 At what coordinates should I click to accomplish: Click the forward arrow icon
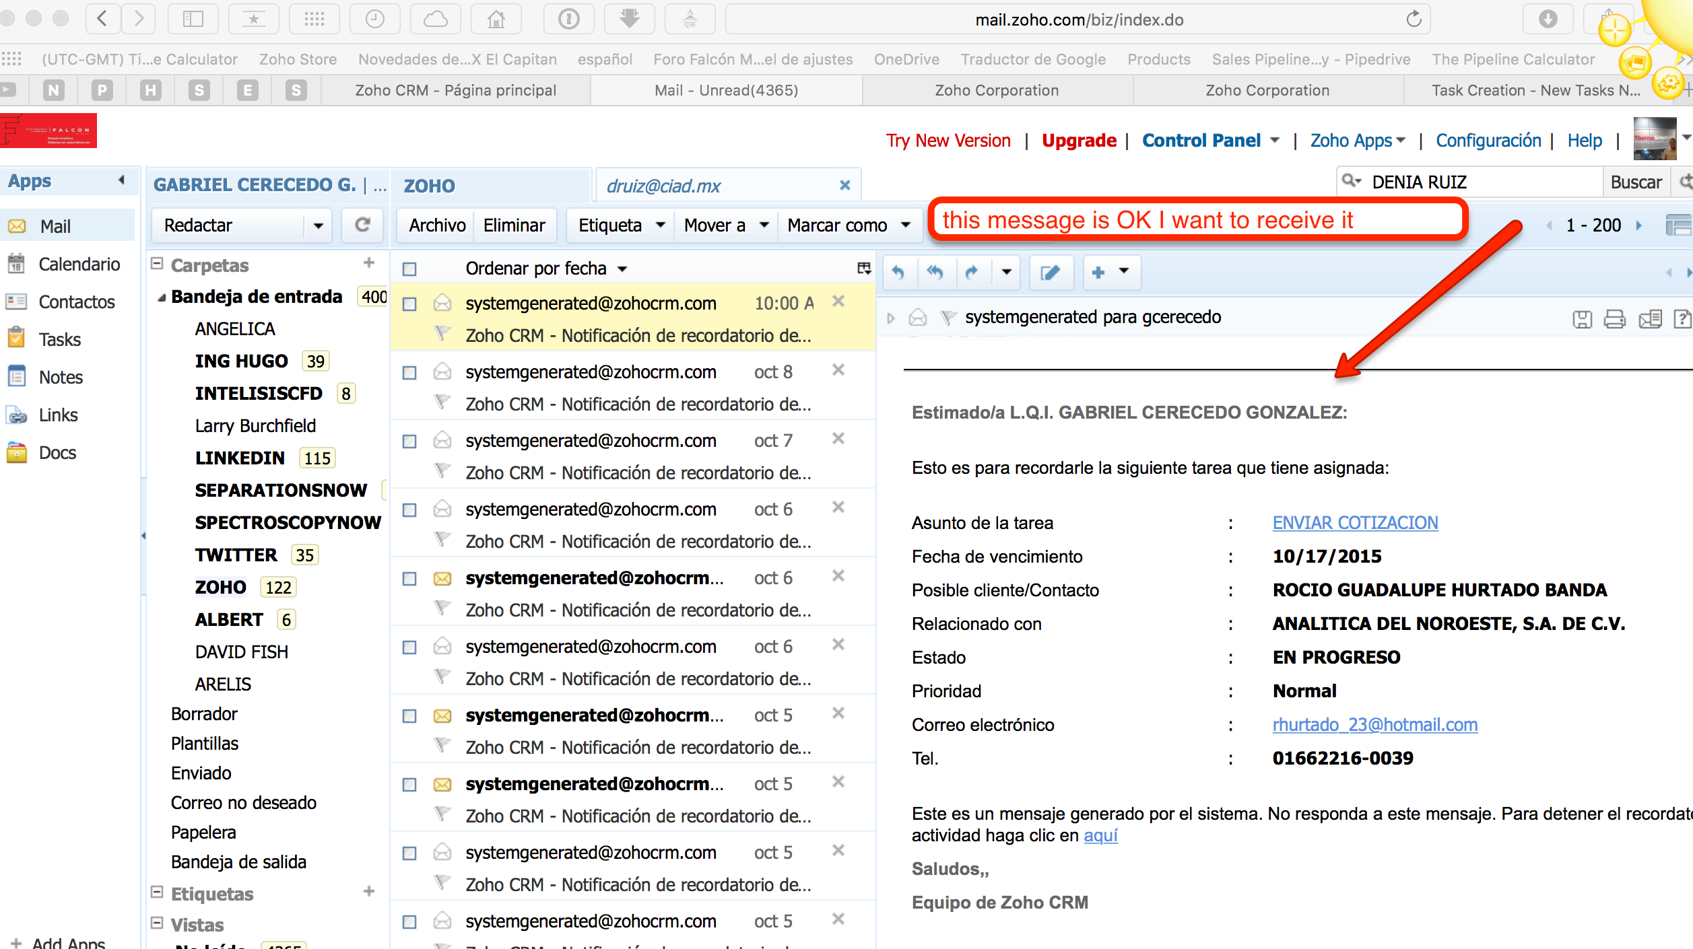(x=971, y=272)
